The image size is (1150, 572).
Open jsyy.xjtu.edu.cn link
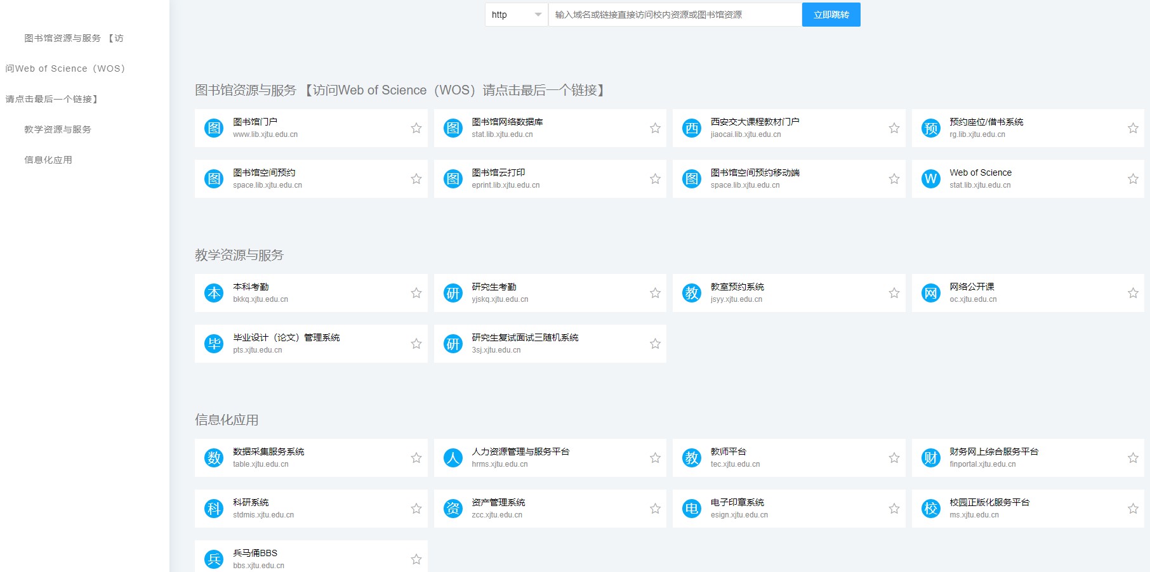tap(736, 299)
